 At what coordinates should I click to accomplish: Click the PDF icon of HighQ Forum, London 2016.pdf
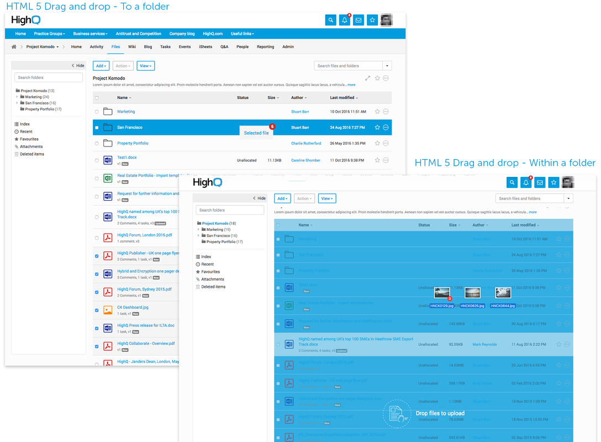[x=108, y=238]
